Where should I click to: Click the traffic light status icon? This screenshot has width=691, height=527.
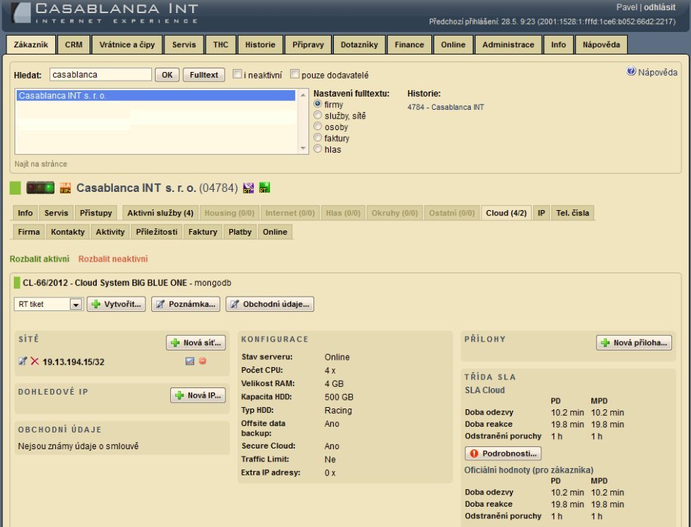pyautogui.click(x=40, y=188)
